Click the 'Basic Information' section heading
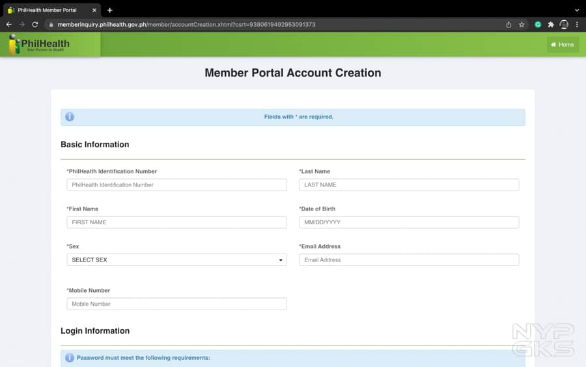The height and width of the screenshot is (367, 586). point(95,145)
